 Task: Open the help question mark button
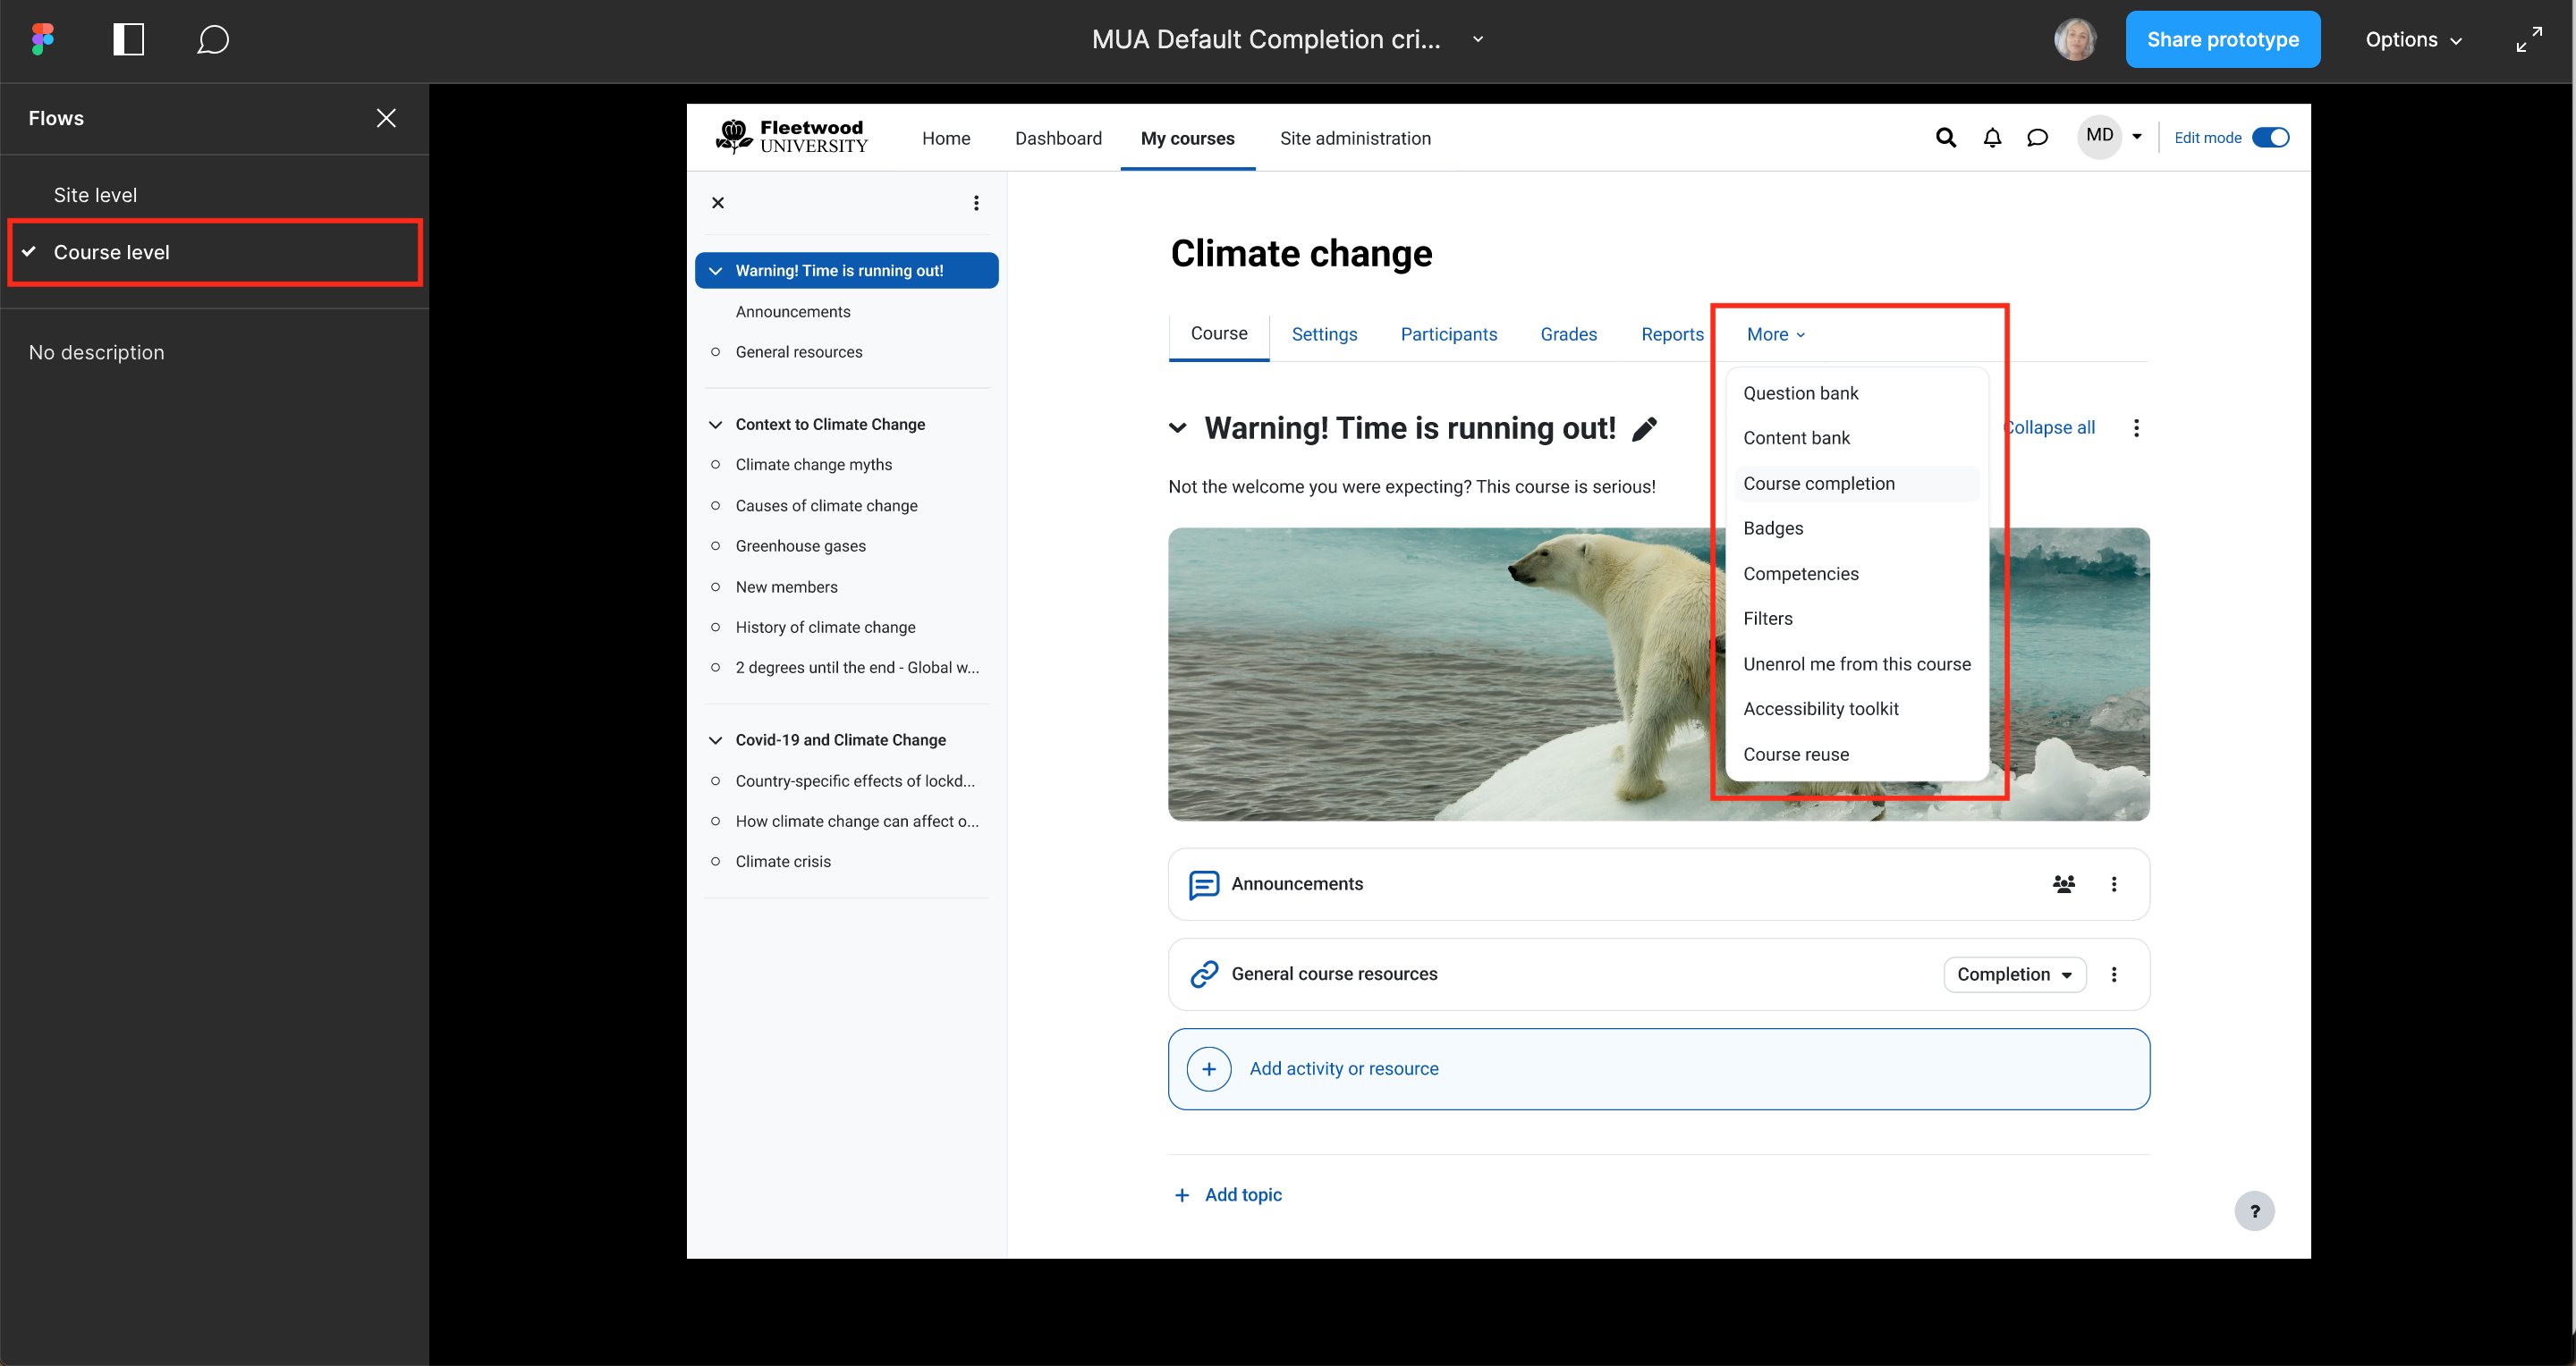pyautogui.click(x=2254, y=1211)
